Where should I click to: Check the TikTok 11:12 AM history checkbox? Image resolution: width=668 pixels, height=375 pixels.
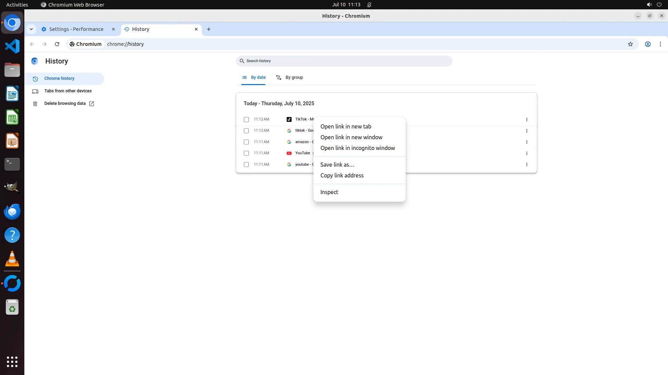[x=246, y=119]
